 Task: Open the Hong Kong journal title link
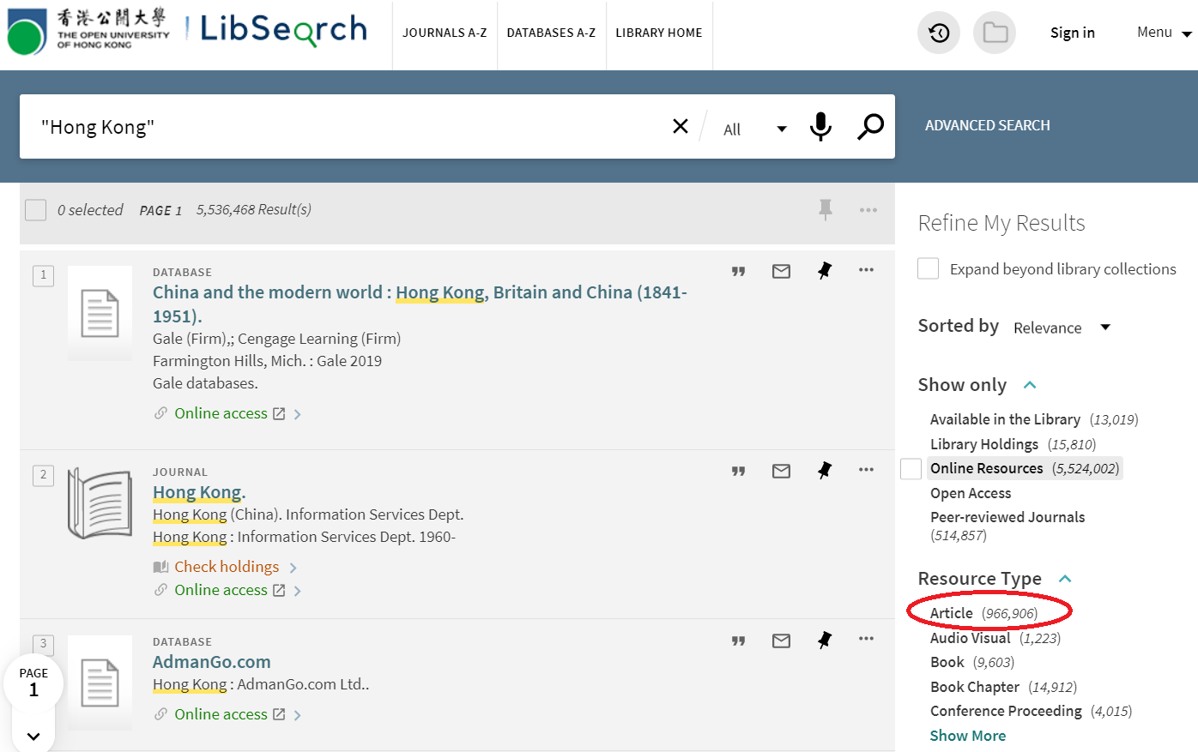click(x=199, y=492)
